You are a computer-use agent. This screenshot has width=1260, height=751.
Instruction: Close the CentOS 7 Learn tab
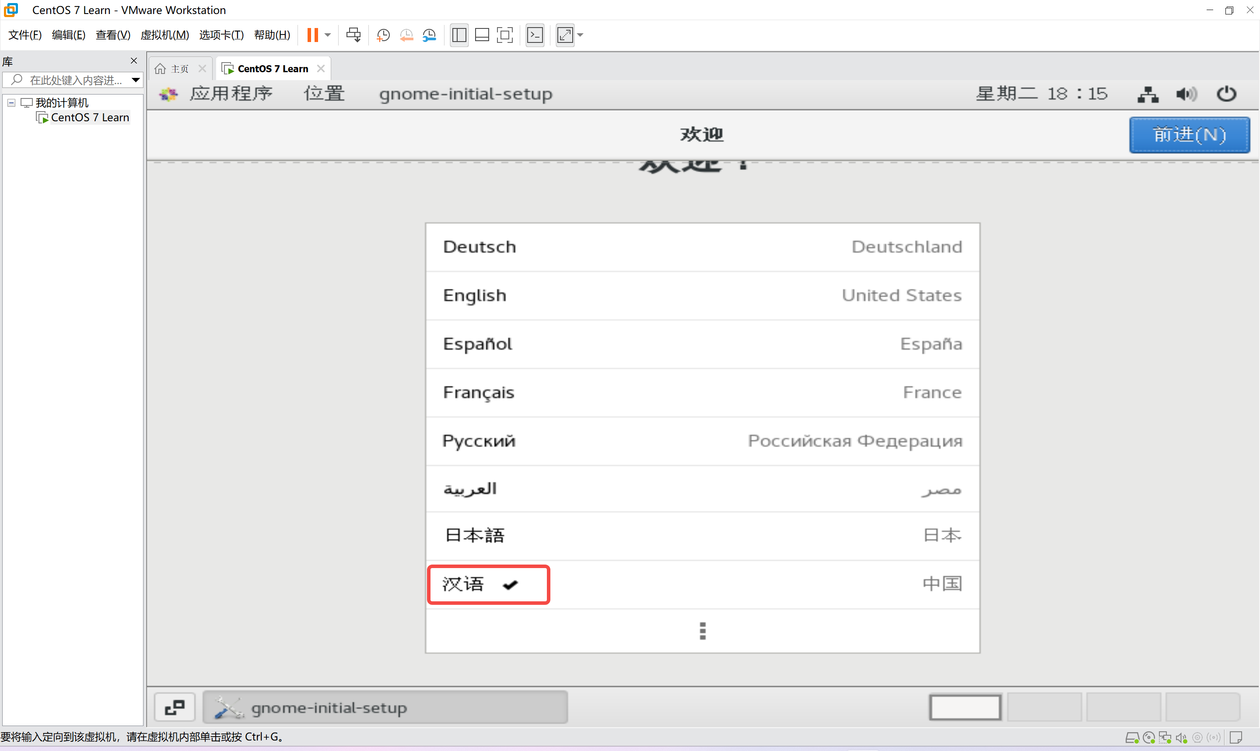[321, 68]
